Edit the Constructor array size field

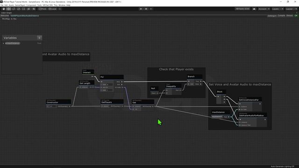[53, 106]
